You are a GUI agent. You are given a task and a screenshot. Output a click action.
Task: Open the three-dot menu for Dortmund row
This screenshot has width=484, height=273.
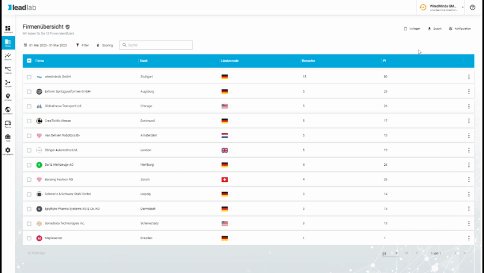click(x=469, y=121)
